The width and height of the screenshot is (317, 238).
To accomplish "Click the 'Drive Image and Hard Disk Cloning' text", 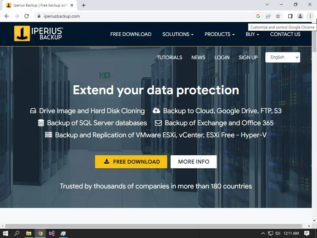I will point(92,111).
